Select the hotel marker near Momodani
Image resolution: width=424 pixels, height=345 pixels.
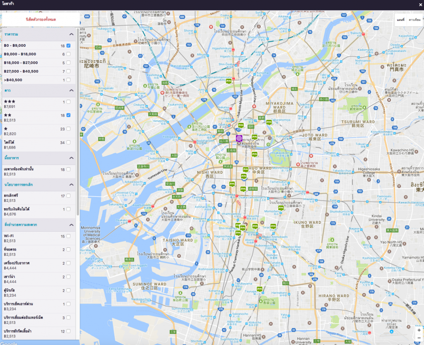[x=281, y=208]
